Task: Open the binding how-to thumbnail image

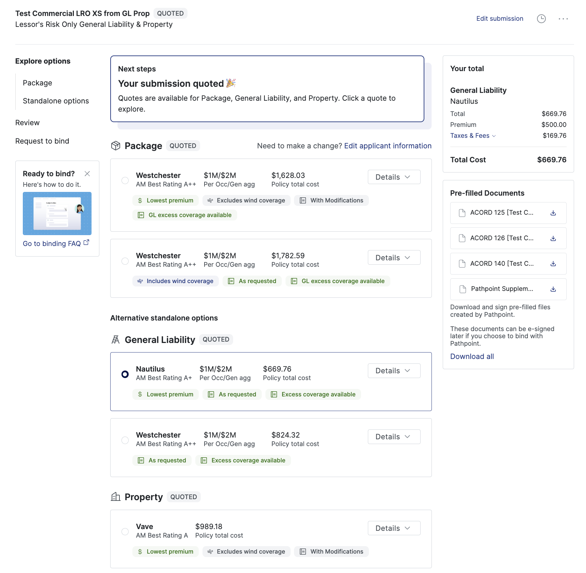Action: coord(57,214)
